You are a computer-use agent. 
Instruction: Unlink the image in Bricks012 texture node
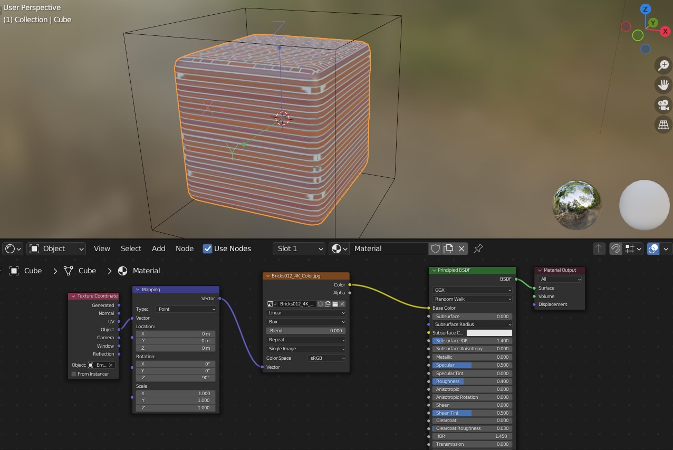[x=342, y=304]
